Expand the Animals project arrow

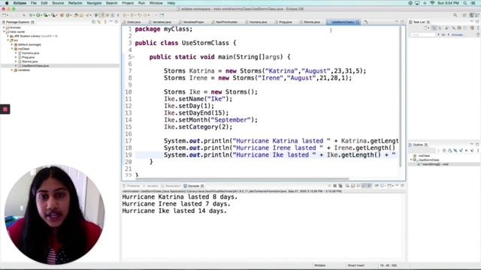[x=4, y=27]
